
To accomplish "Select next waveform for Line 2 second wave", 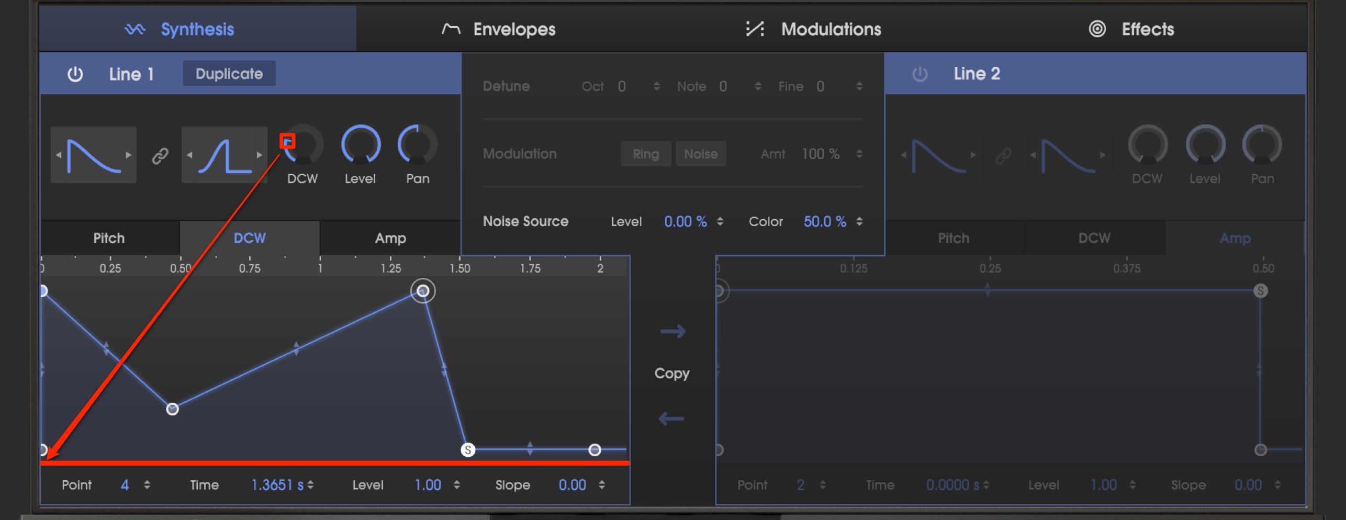I will [1103, 155].
